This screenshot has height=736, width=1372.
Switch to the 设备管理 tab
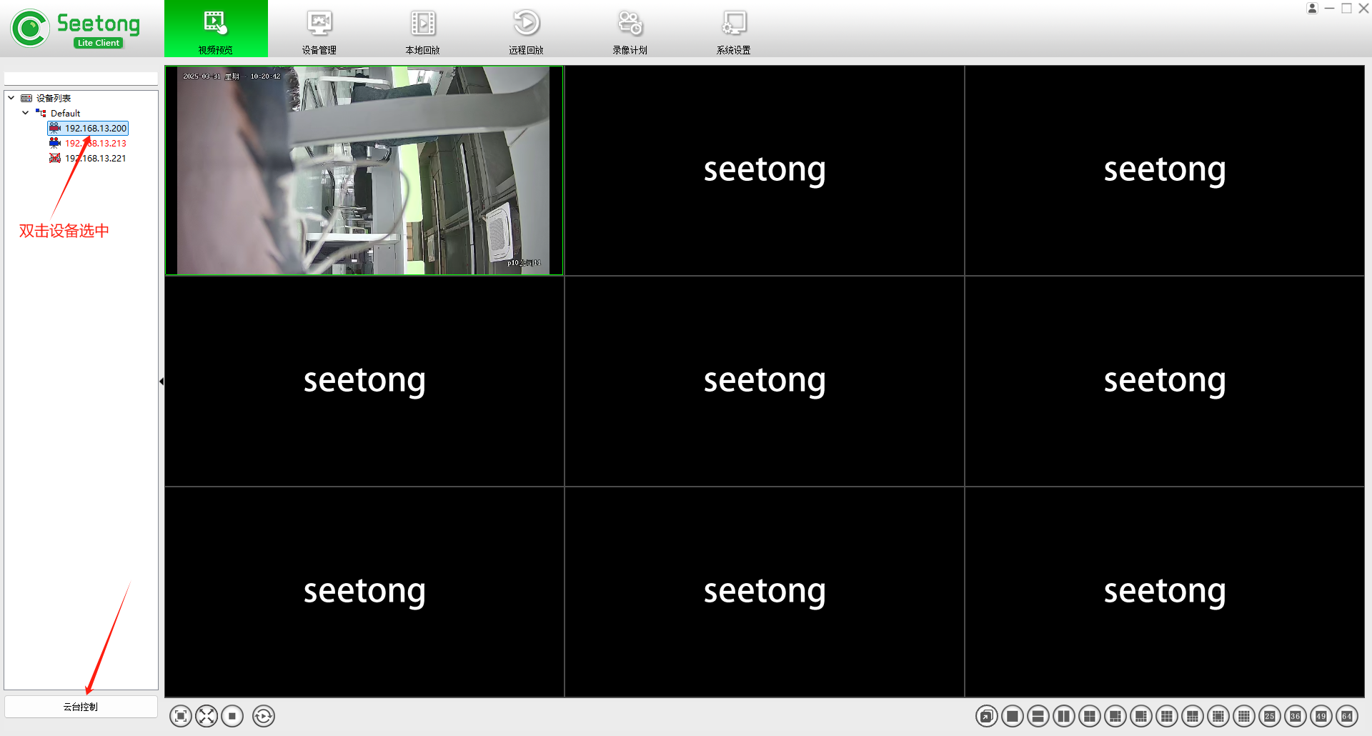pos(319,29)
